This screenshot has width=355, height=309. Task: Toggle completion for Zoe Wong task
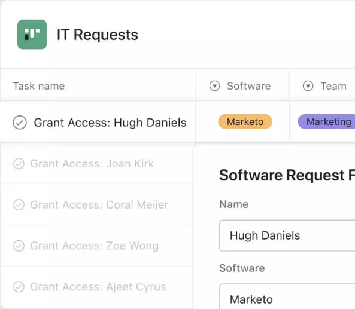(x=19, y=246)
